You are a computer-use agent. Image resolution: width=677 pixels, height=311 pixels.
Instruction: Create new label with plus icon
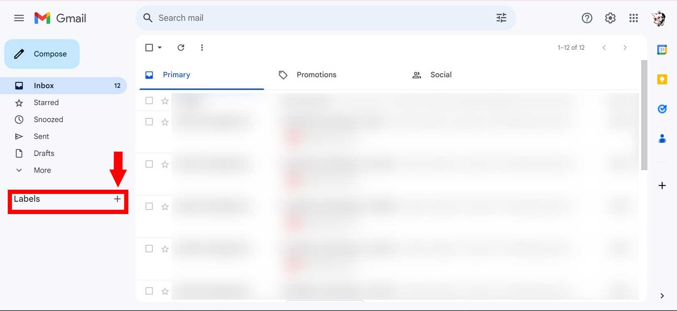click(x=117, y=199)
